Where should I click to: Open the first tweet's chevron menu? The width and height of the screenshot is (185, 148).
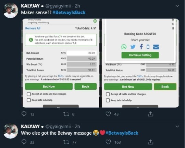coord(177,6)
